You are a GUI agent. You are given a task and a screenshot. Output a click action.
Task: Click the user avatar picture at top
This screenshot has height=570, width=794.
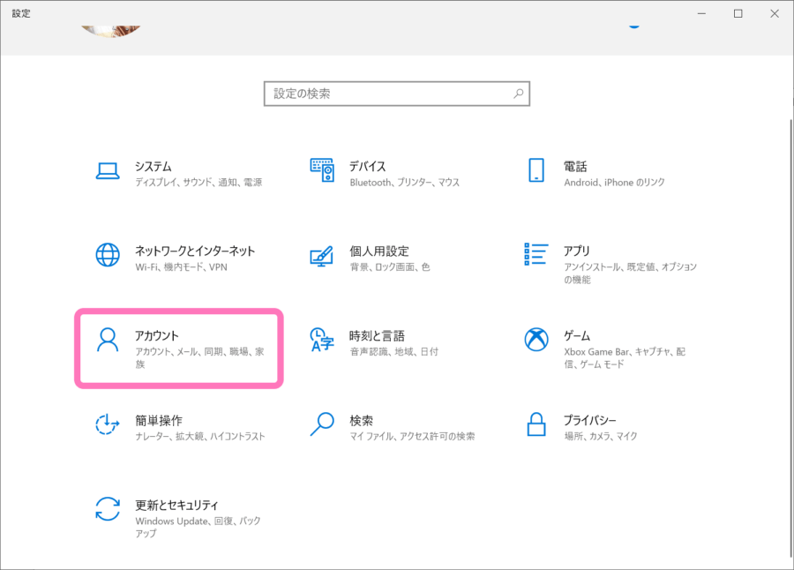coord(112,26)
